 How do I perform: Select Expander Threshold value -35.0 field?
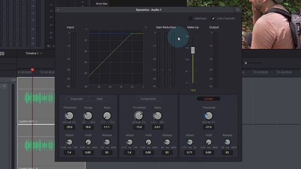(x=69, y=127)
